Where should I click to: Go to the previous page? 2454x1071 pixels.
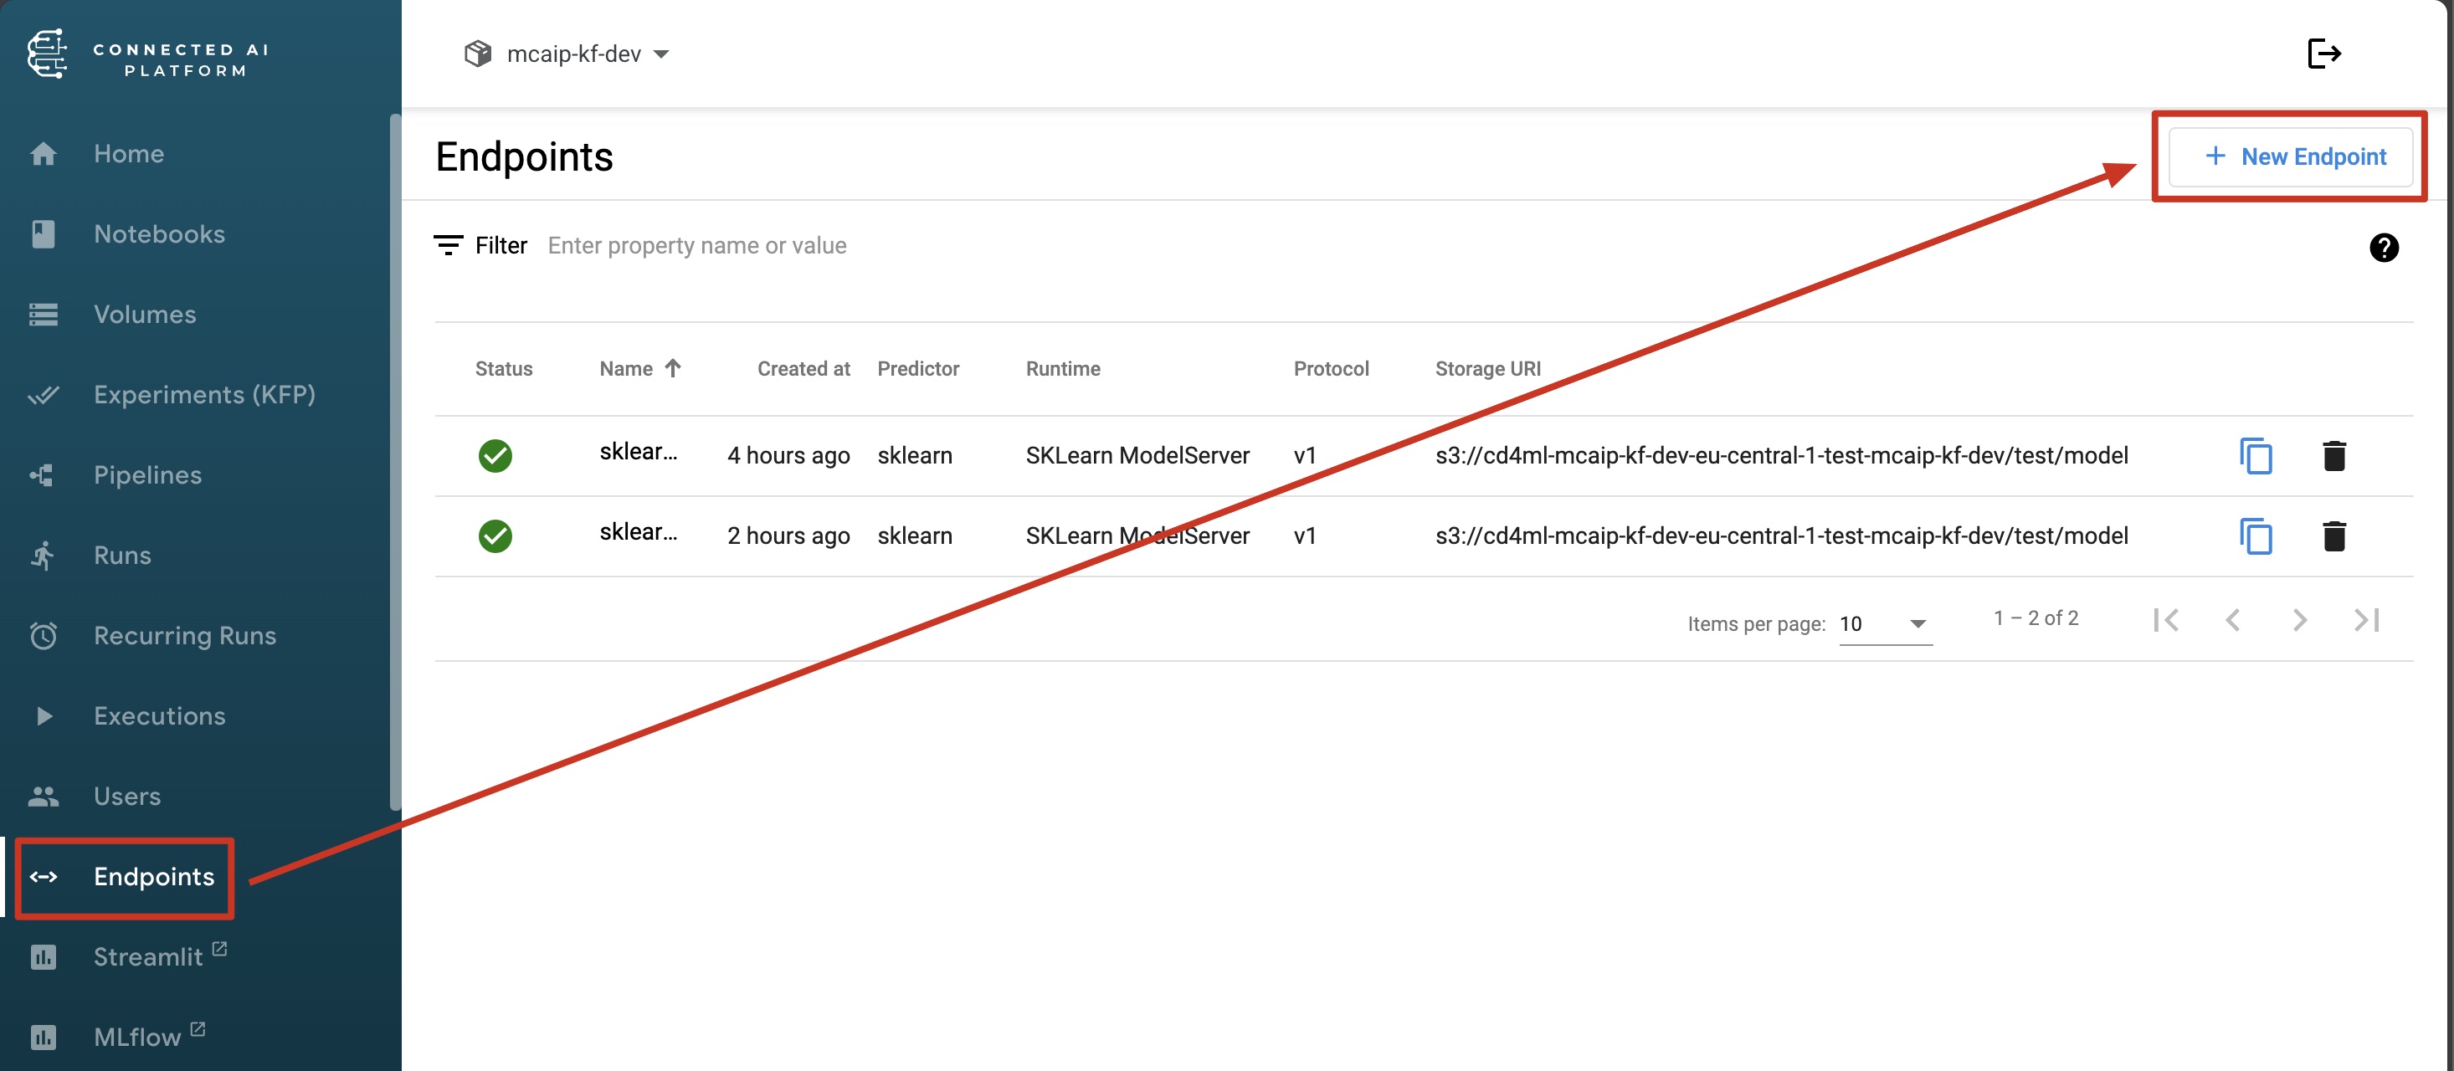[2232, 620]
